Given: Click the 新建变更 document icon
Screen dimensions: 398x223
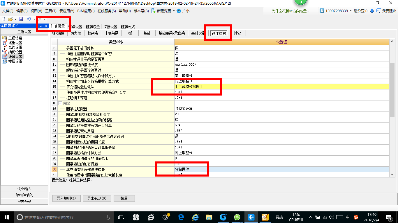Looking at the screenshot, I should click(x=153, y=11).
